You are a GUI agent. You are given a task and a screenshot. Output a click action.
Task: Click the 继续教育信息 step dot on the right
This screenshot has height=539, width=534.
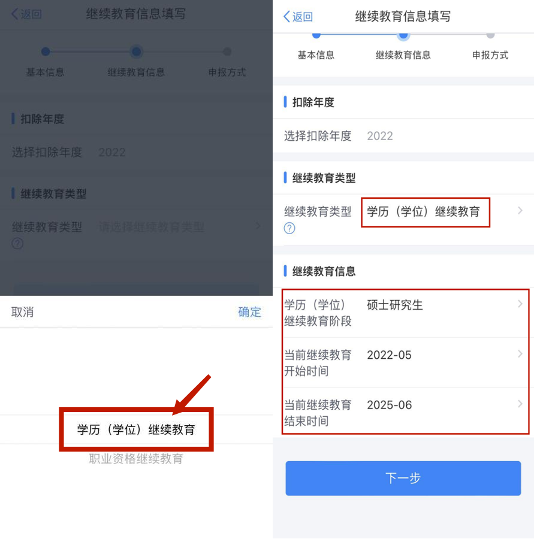pos(403,35)
